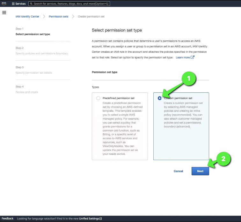The width and height of the screenshot is (241, 222).
Task: Click the Predefined permission set description text
Action: (x=122, y=128)
